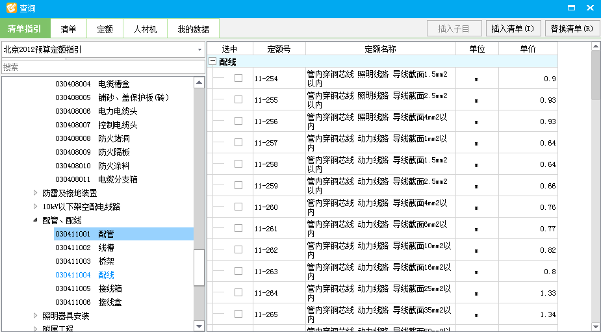This screenshot has width=601, height=332.
Task: Collapse the 配管、配线 tree node
Action: tap(36, 220)
